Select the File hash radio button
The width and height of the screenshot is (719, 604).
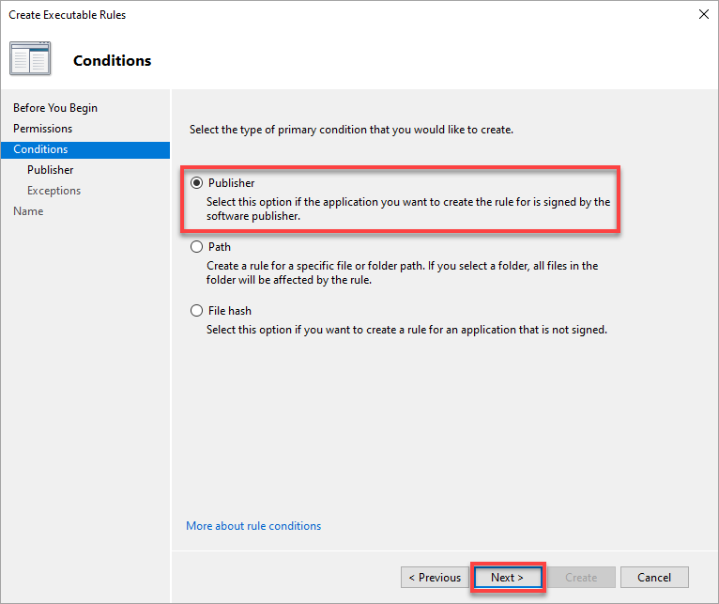point(196,310)
